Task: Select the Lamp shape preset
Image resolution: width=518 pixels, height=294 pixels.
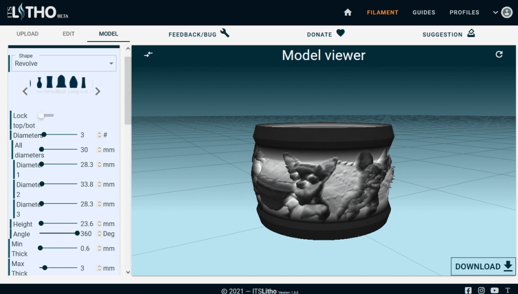Action: (74, 82)
